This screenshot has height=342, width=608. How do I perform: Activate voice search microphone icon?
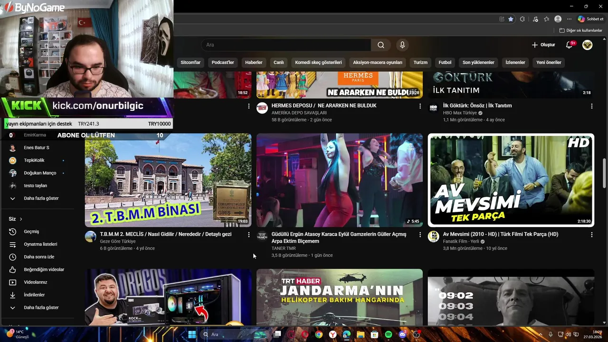402,45
